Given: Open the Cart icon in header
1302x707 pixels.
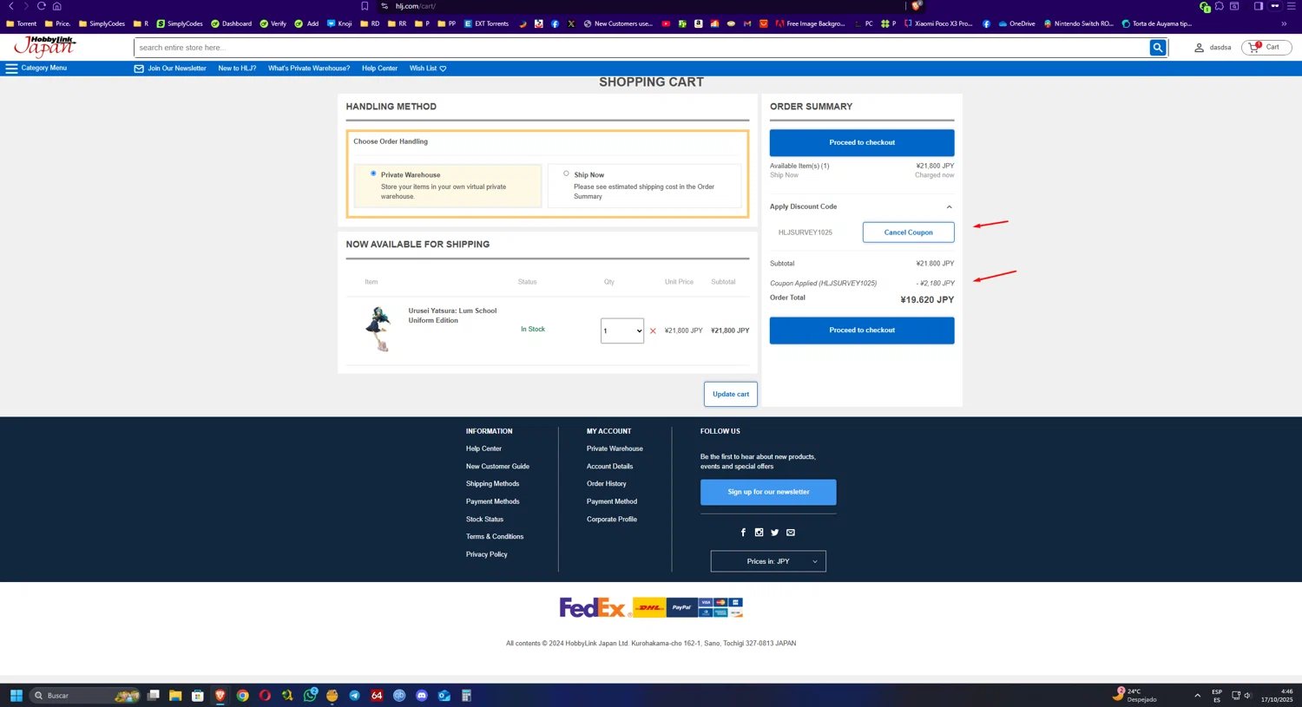Looking at the screenshot, I should (1266, 47).
